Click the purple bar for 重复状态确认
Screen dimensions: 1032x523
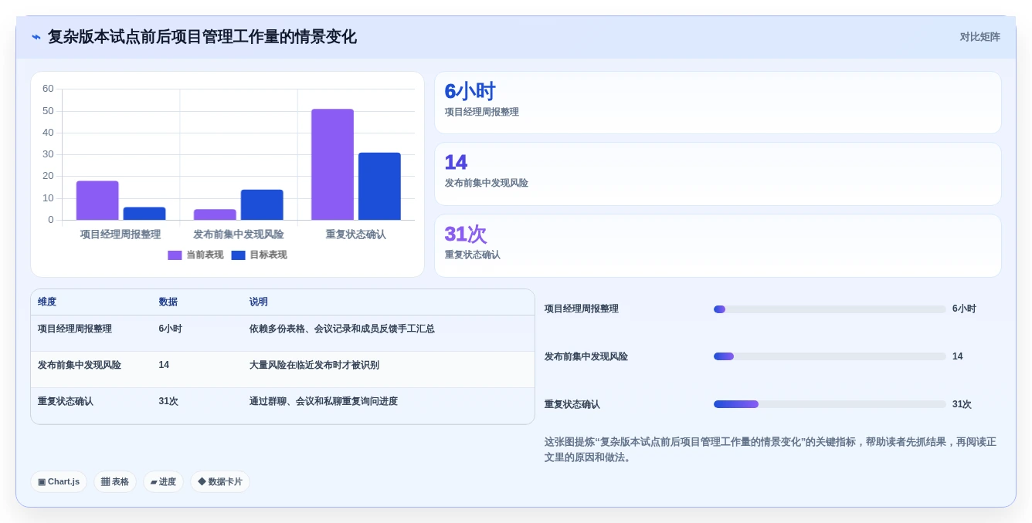coord(332,164)
